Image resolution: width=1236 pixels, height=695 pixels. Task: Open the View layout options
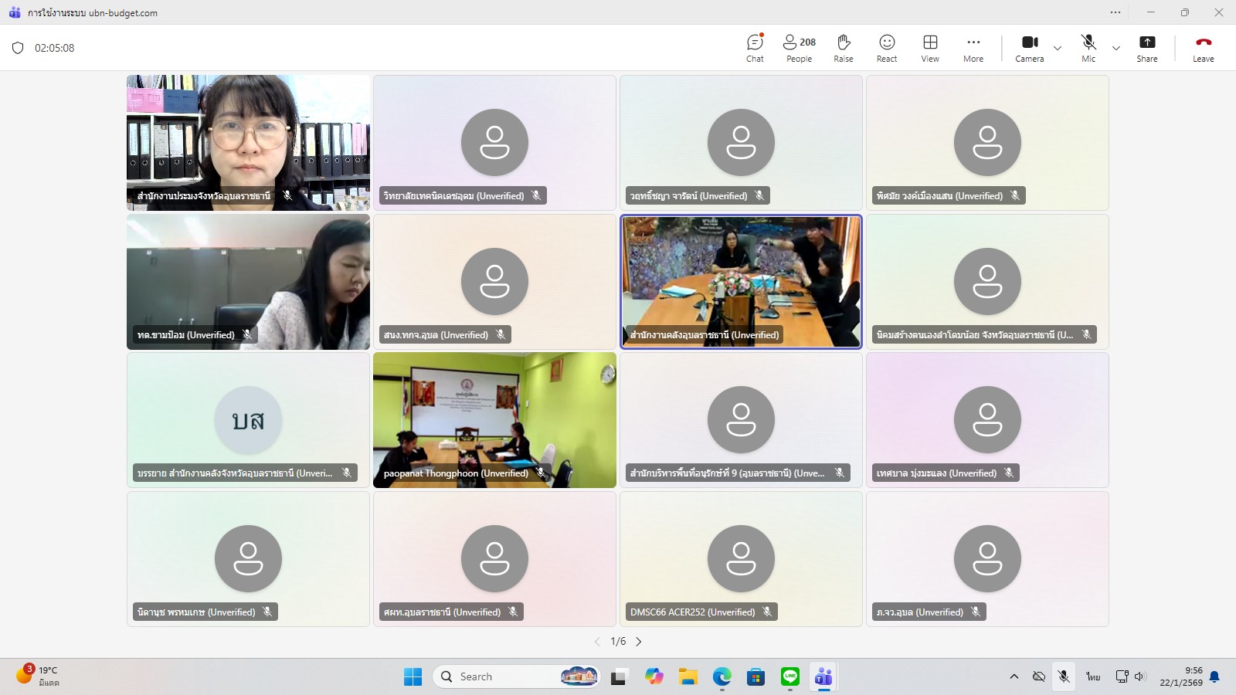pyautogui.click(x=930, y=48)
